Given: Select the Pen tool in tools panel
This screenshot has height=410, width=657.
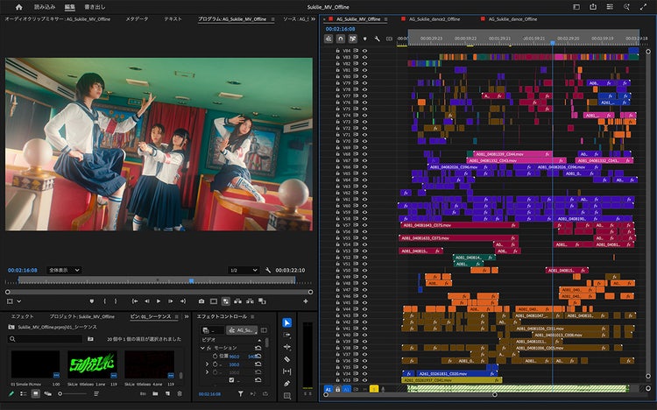Looking at the screenshot, I should 287,383.
